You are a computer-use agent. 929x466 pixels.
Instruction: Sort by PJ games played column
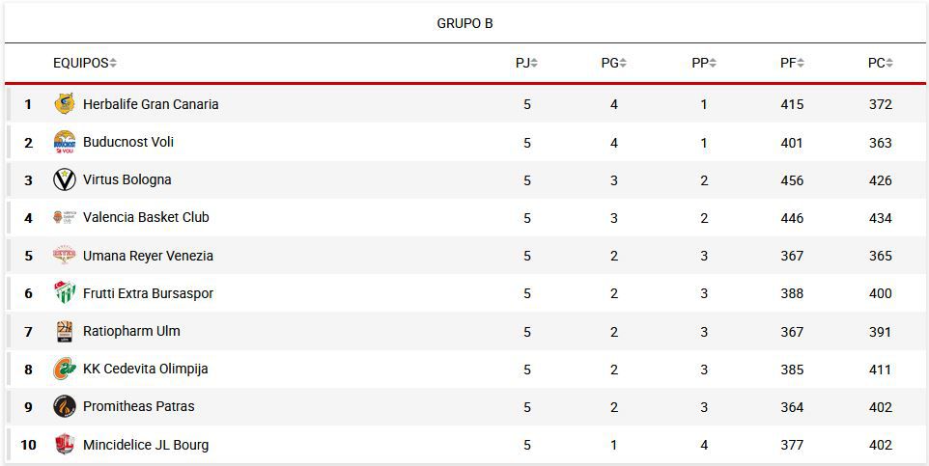534,63
